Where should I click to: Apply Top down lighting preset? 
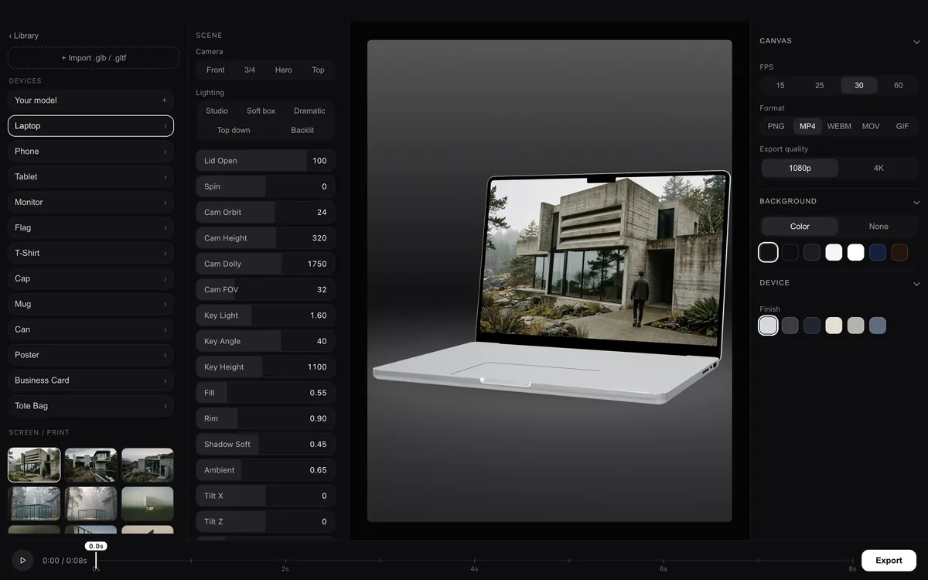(234, 131)
